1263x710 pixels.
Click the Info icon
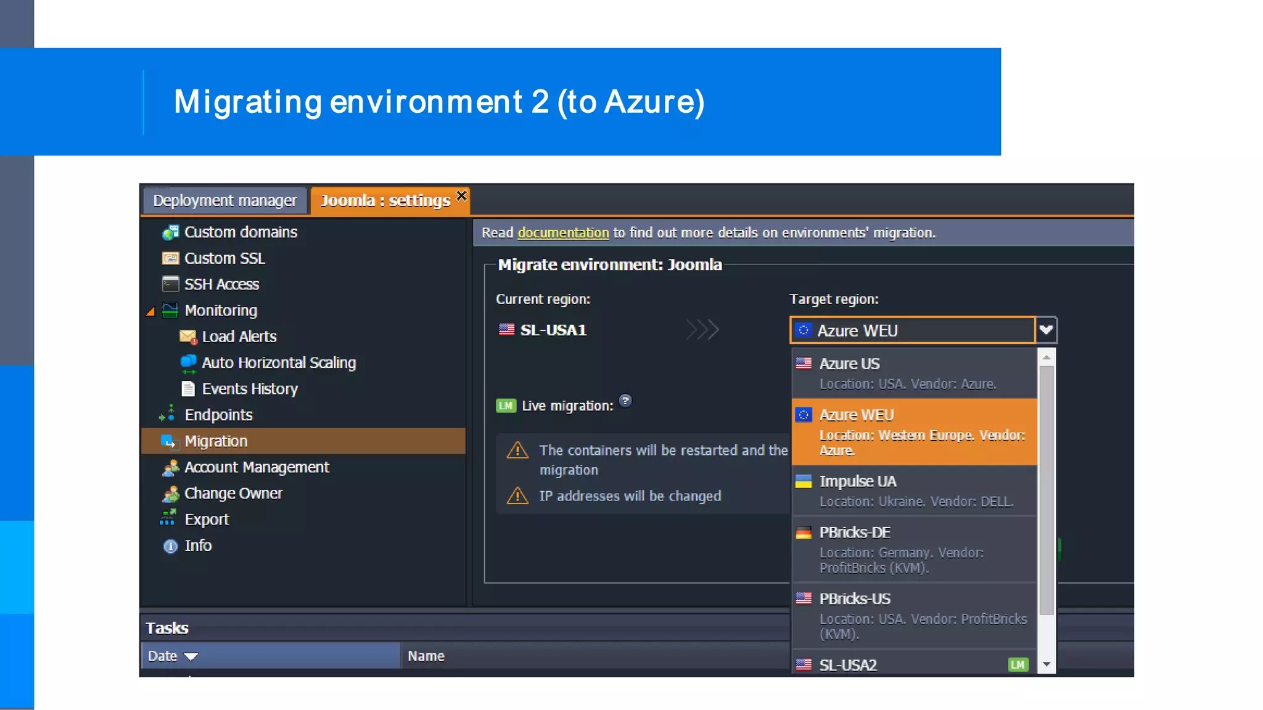click(170, 546)
